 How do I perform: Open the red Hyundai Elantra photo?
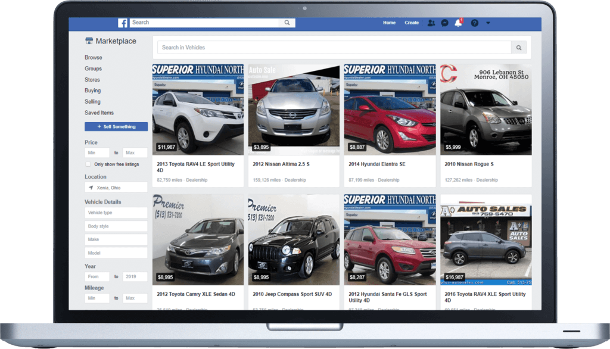[x=390, y=110]
